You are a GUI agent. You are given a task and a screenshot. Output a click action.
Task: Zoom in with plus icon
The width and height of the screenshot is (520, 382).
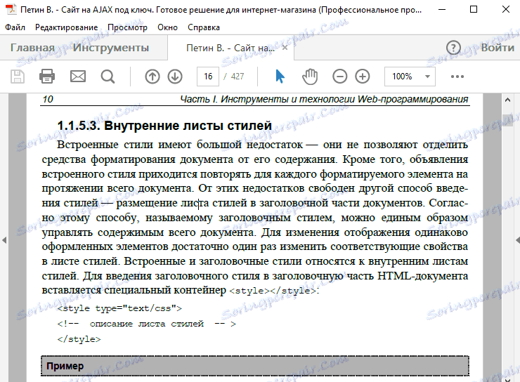(363, 77)
